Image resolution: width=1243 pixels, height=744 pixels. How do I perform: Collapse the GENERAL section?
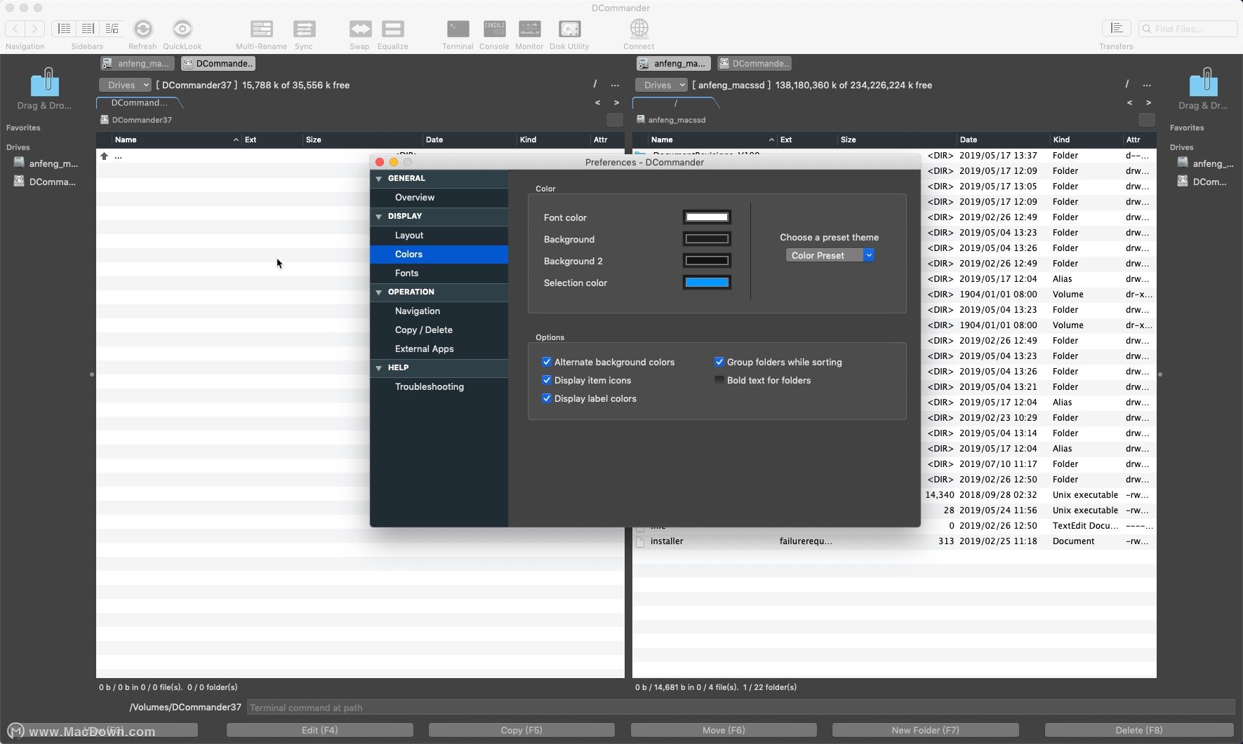click(379, 179)
